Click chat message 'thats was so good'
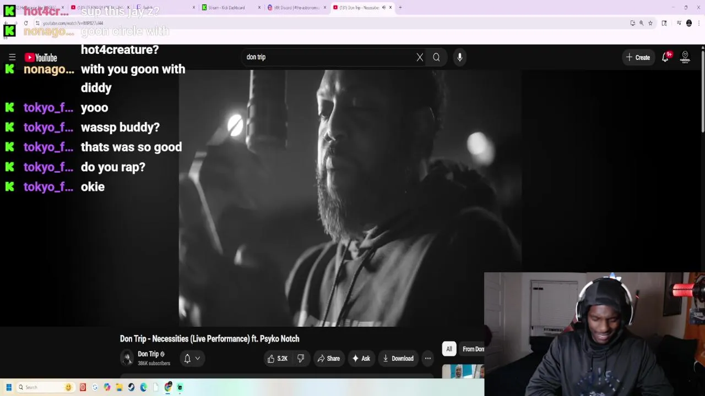705x396 pixels. tap(131, 147)
